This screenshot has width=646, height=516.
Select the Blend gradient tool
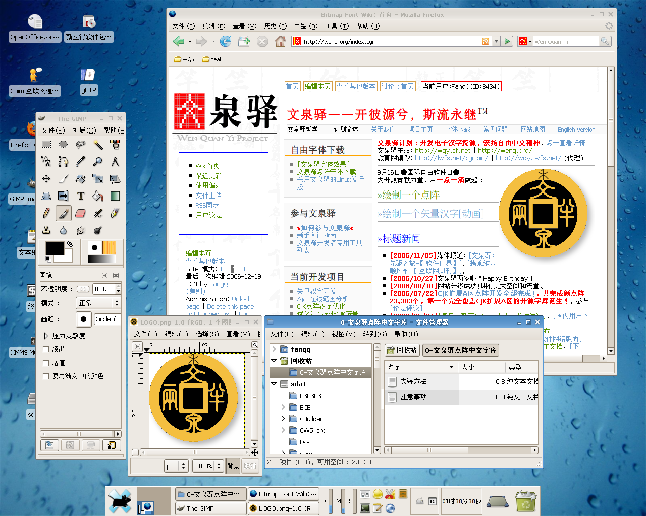[x=115, y=196]
